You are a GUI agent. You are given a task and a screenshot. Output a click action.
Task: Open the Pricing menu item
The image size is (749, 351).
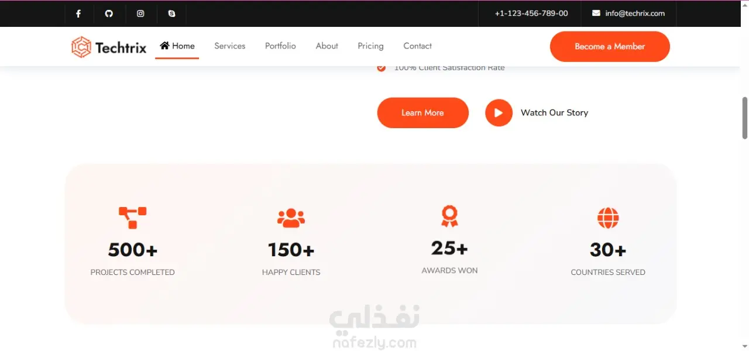[371, 46]
